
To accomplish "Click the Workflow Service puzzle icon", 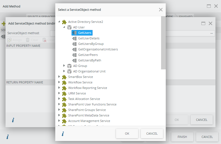I will pos(64,82).
